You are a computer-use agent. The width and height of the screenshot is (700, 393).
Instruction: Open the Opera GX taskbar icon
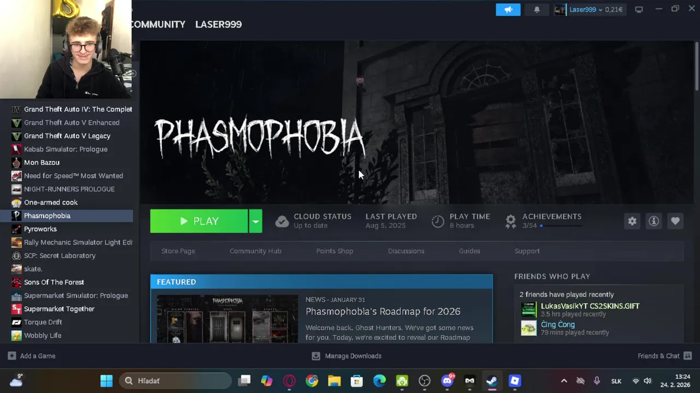(x=289, y=380)
